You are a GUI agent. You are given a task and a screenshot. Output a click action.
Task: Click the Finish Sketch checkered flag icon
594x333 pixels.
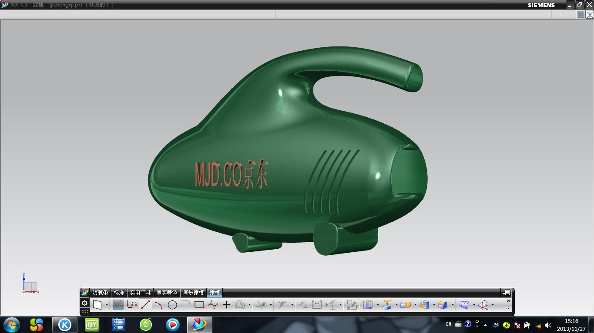click(x=118, y=305)
